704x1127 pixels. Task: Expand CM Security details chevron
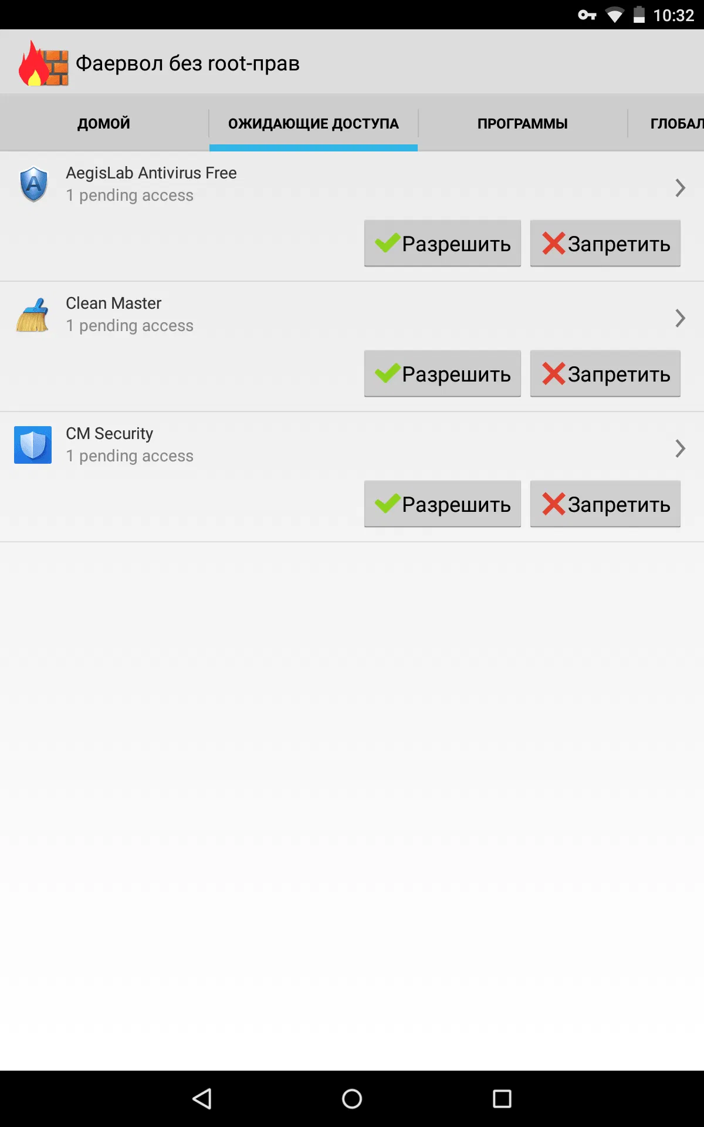coord(680,448)
